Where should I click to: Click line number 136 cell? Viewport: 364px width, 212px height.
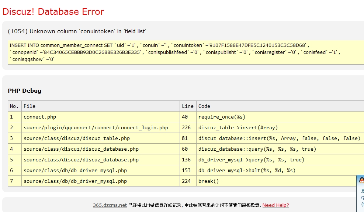pyautogui.click(x=188, y=160)
